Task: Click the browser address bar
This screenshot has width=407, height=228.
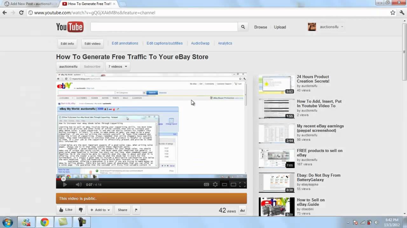Action: (x=208, y=13)
